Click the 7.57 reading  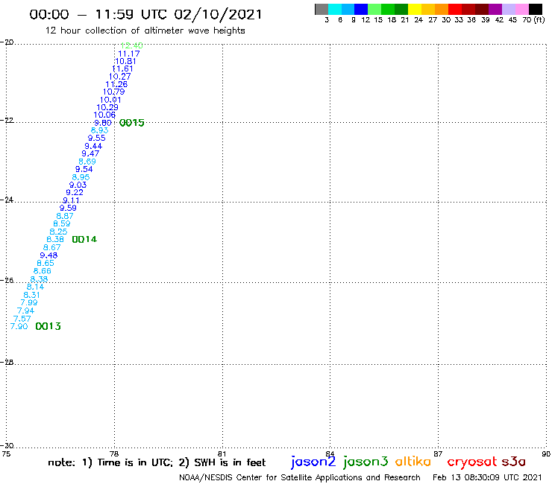click(22, 319)
